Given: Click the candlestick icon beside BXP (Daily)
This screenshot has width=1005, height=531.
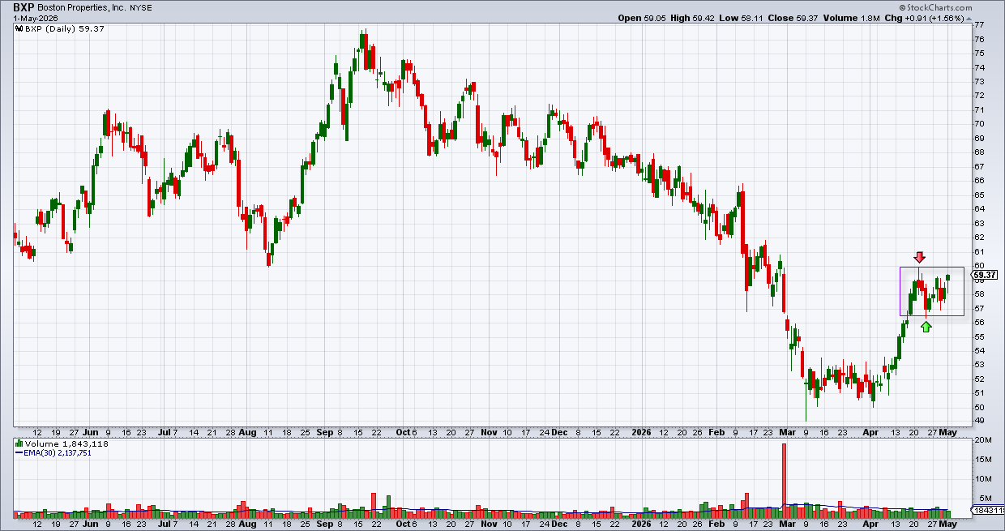Looking at the screenshot, I should [19, 28].
